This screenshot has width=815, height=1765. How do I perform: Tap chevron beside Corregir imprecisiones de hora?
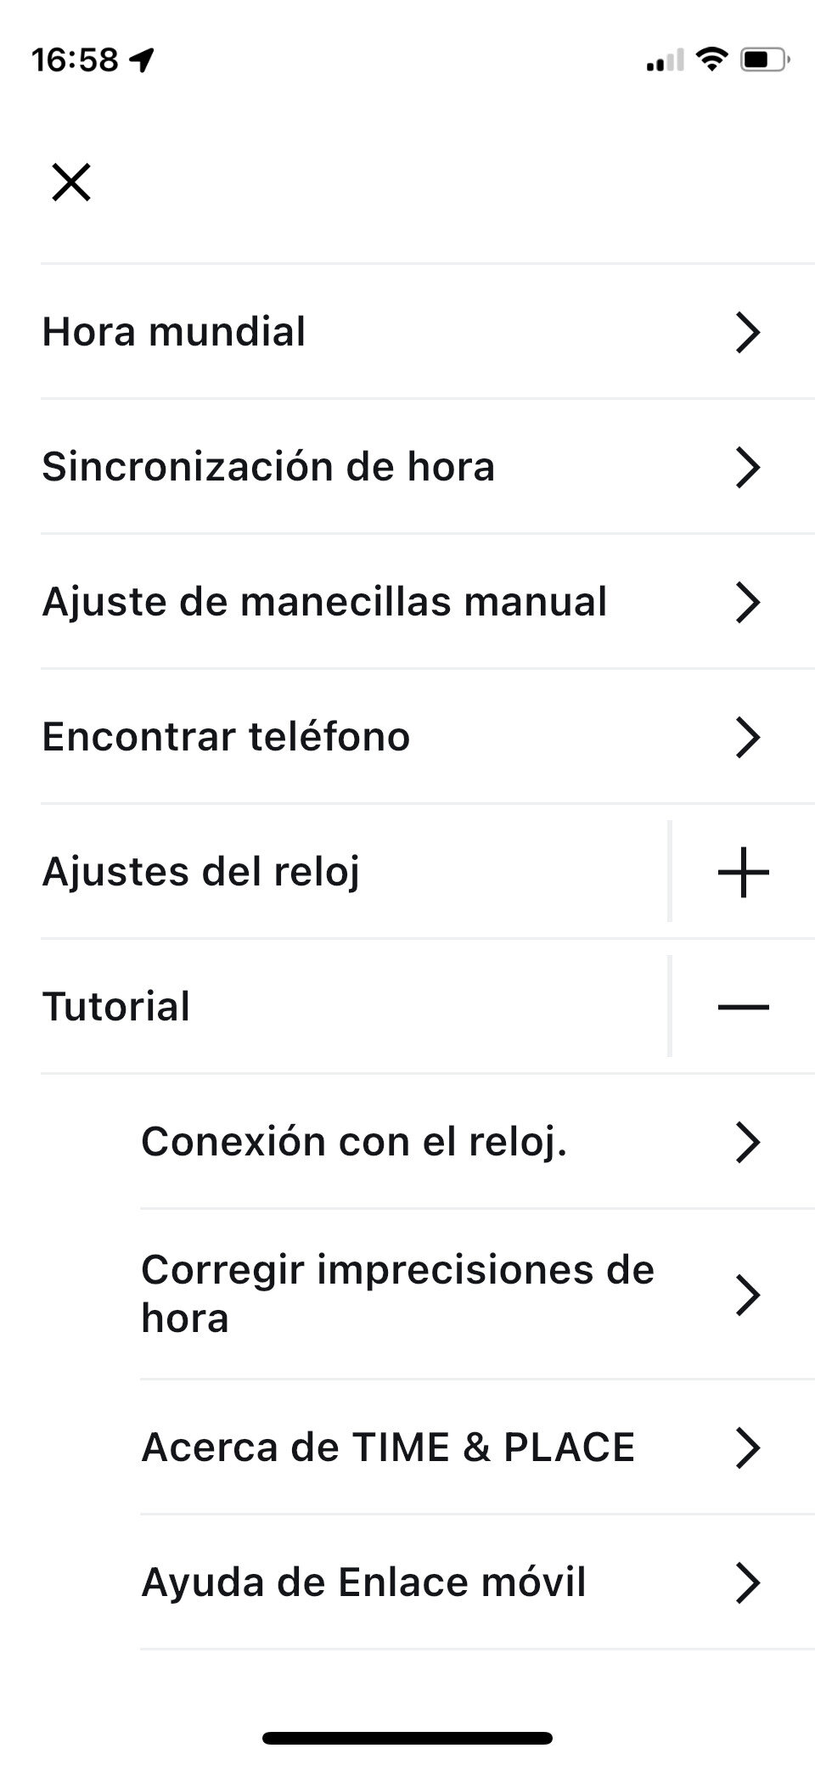coord(746,1296)
